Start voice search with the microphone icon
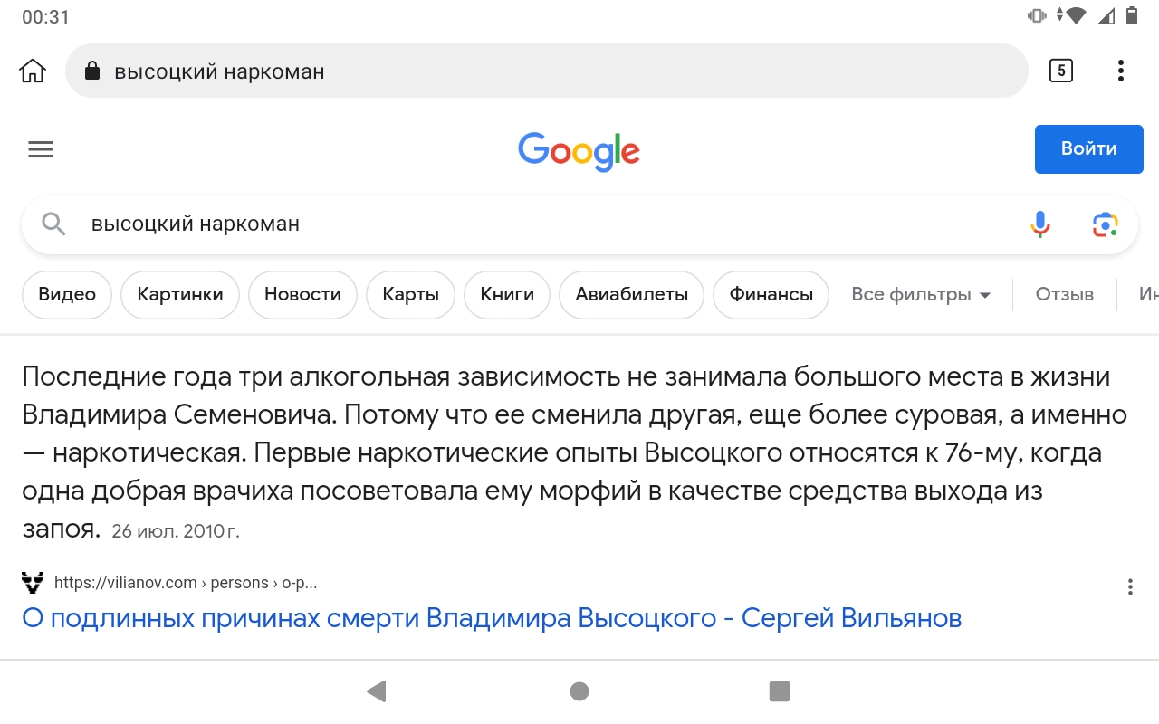 [x=1040, y=224]
